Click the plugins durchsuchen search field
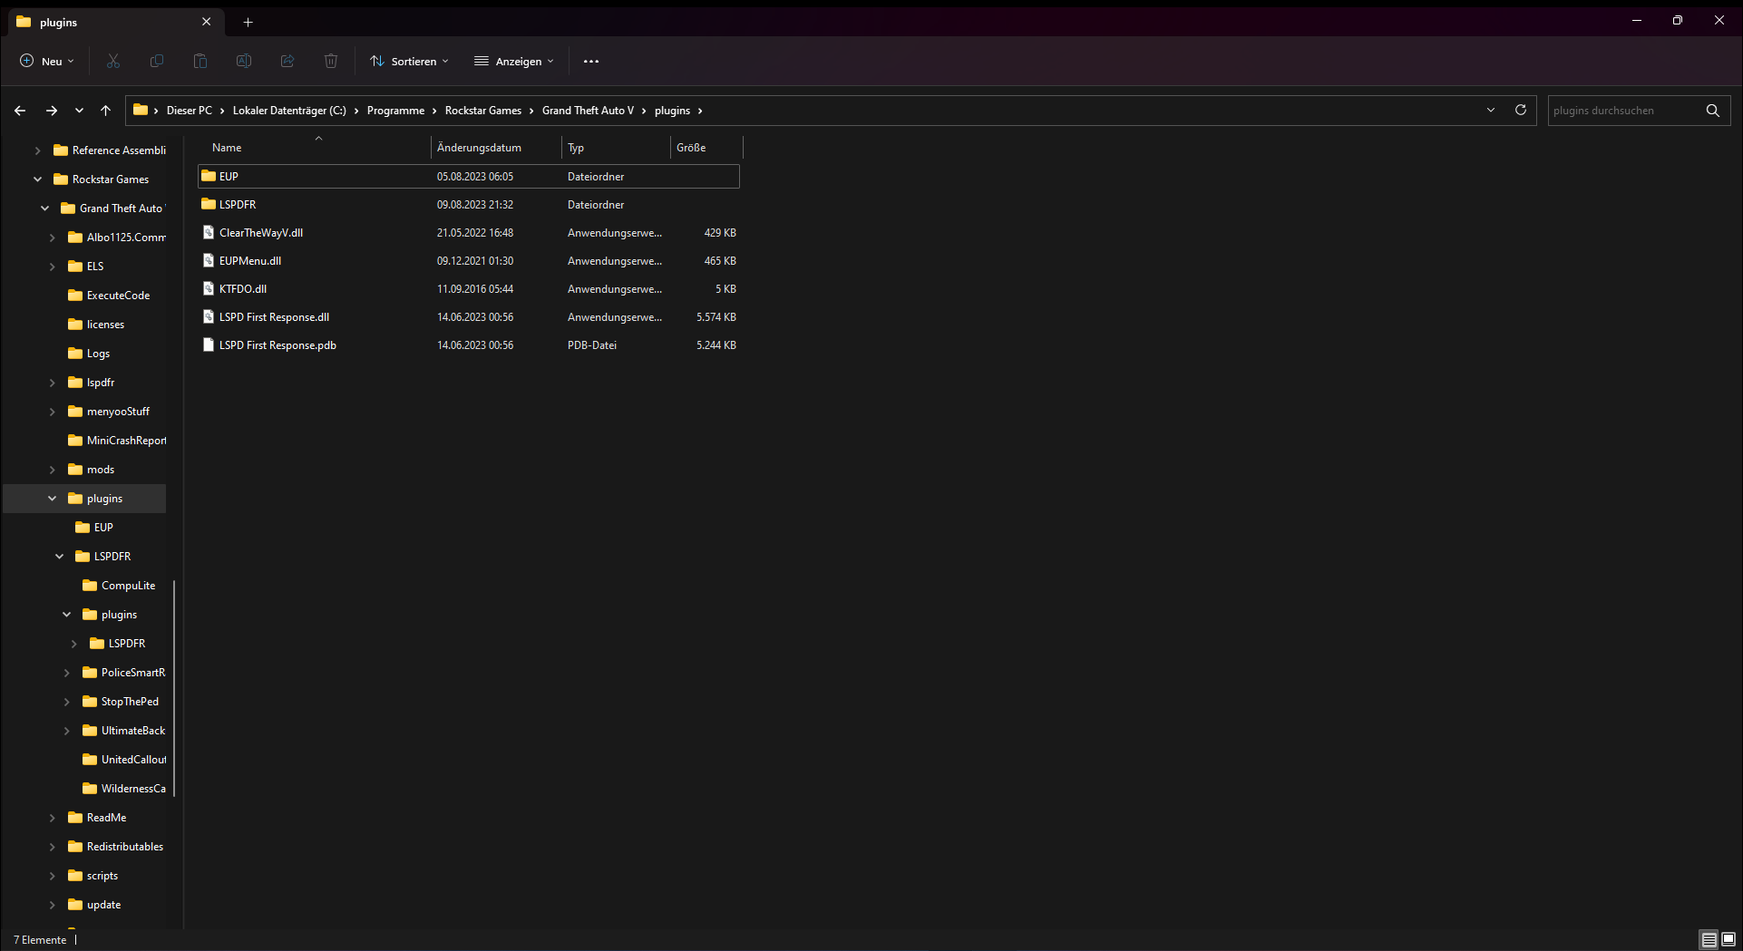Image resolution: width=1743 pixels, height=951 pixels. click(1623, 111)
